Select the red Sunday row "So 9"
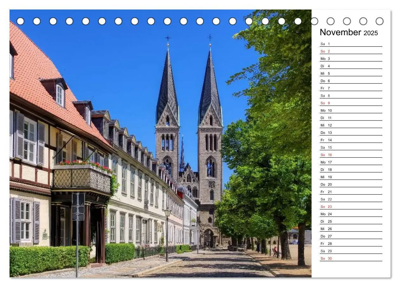This screenshot has height=287, width=400. click(x=351, y=103)
